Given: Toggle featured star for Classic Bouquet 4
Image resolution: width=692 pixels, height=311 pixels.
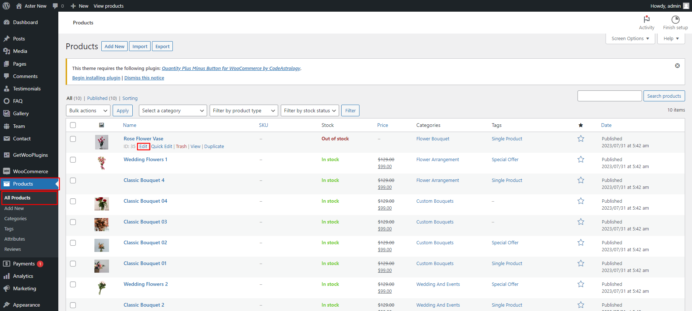Looking at the screenshot, I should [x=581, y=180].
